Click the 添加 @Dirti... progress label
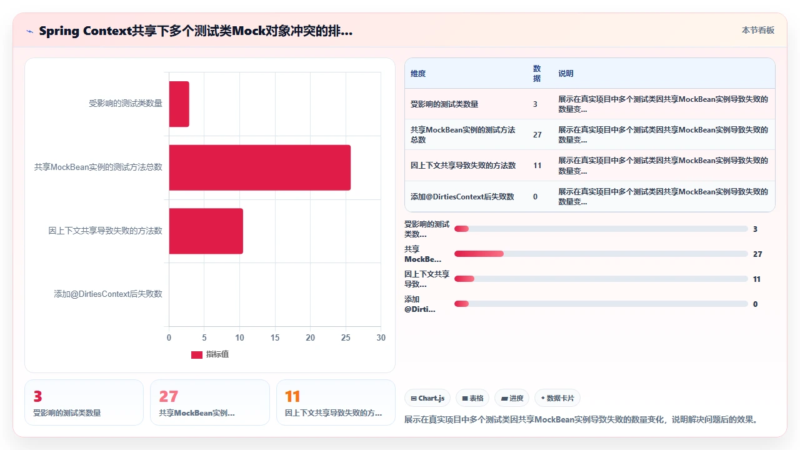Screen dimensions: 800x450 pos(420,304)
